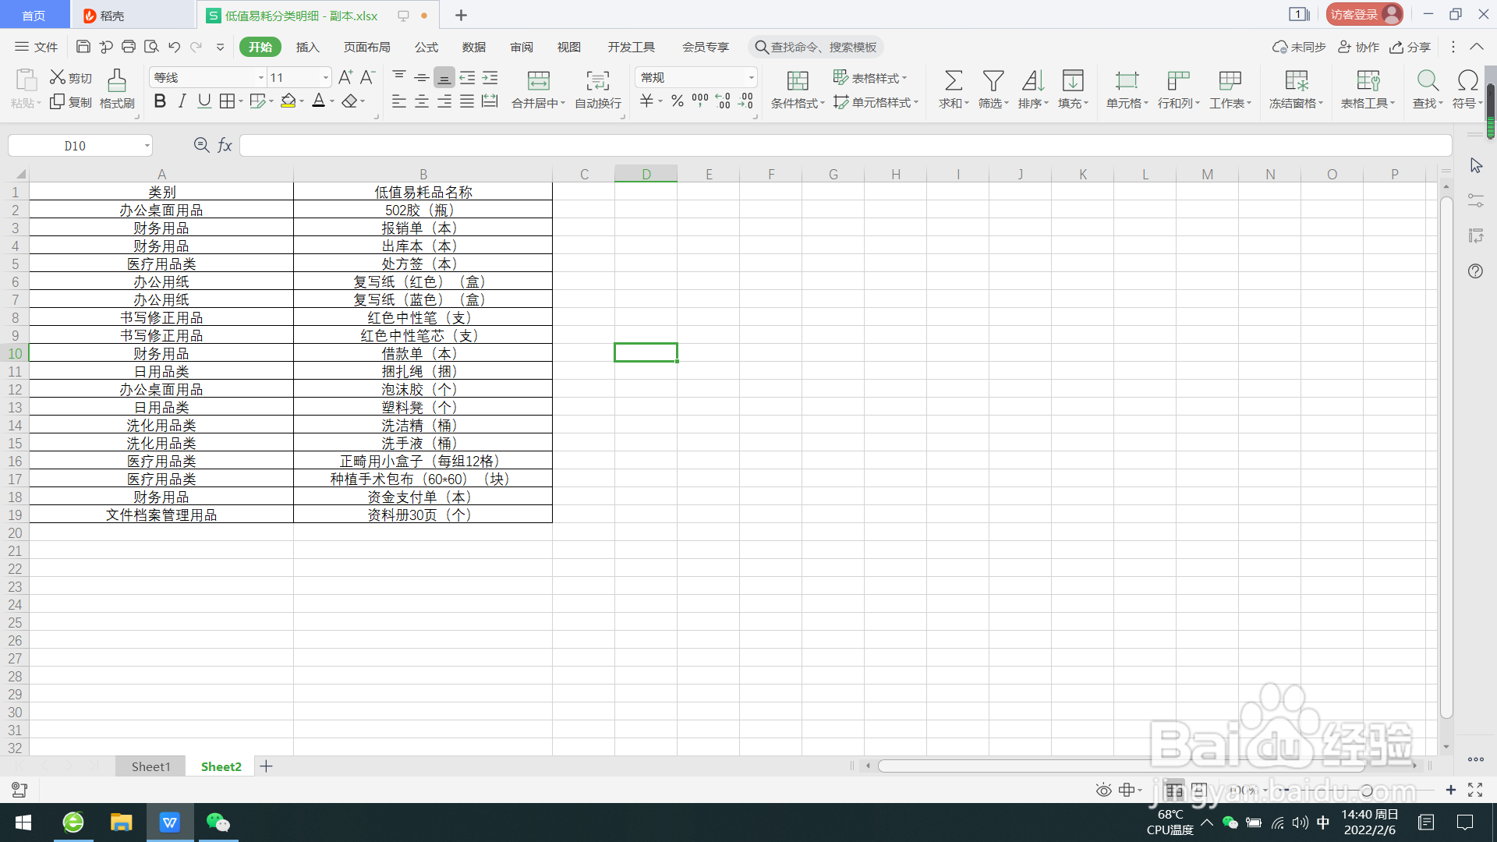This screenshot has width=1497, height=842.
Task: Switch to the Sheet1 tab
Action: pos(150,766)
